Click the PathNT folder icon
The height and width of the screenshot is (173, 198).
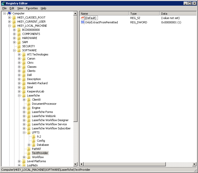tap(29, 149)
